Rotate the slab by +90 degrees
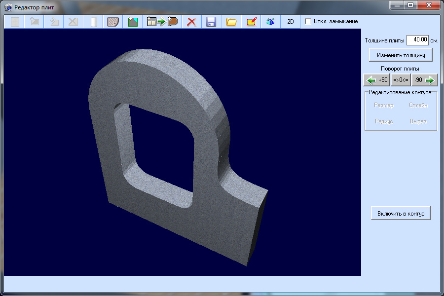Viewport: 444px width, 296px height. (x=376, y=80)
